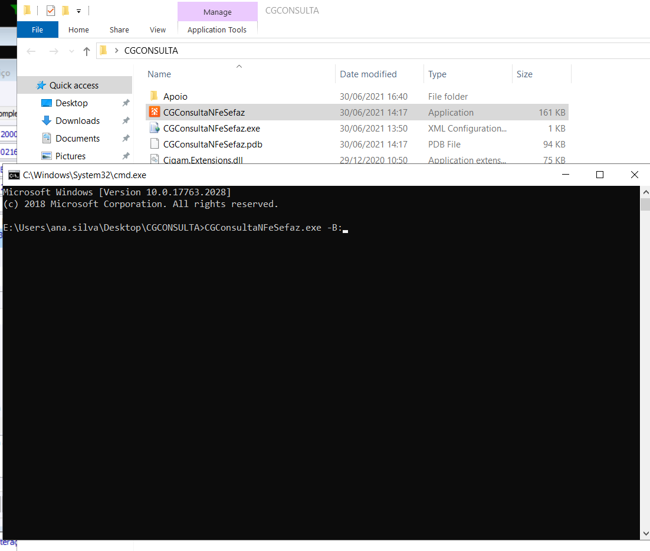This screenshot has height=551, width=650.
Task: Click the Properties quick access toolbar icon
Action: tap(51, 11)
